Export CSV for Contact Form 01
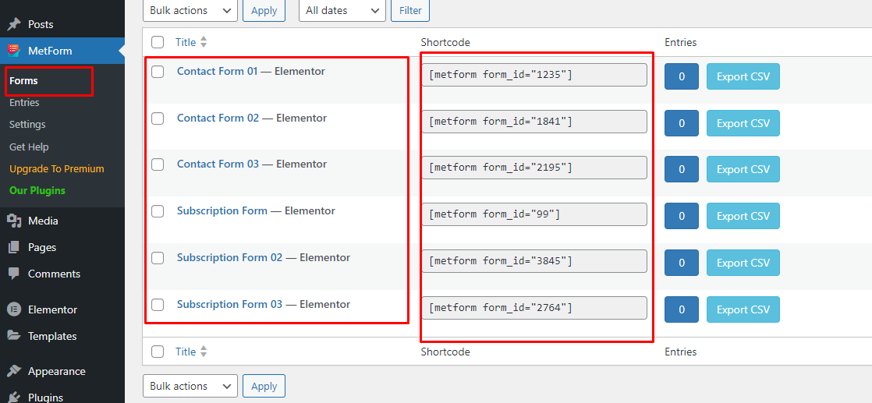 [743, 76]
